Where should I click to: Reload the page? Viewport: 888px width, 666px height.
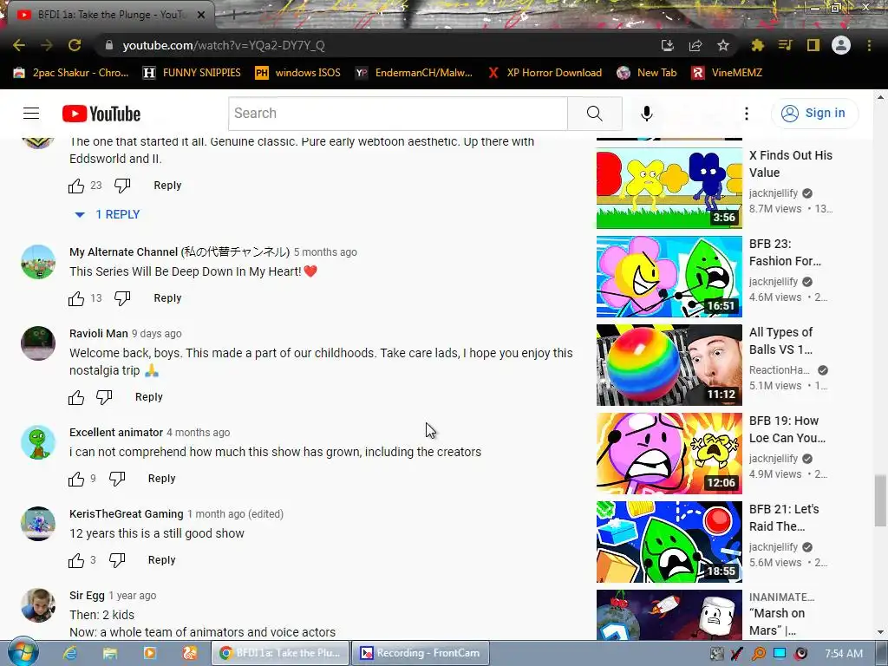(75, 45)
